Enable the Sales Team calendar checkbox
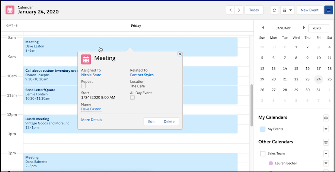 pyautogui.click(x=262, y=153)
